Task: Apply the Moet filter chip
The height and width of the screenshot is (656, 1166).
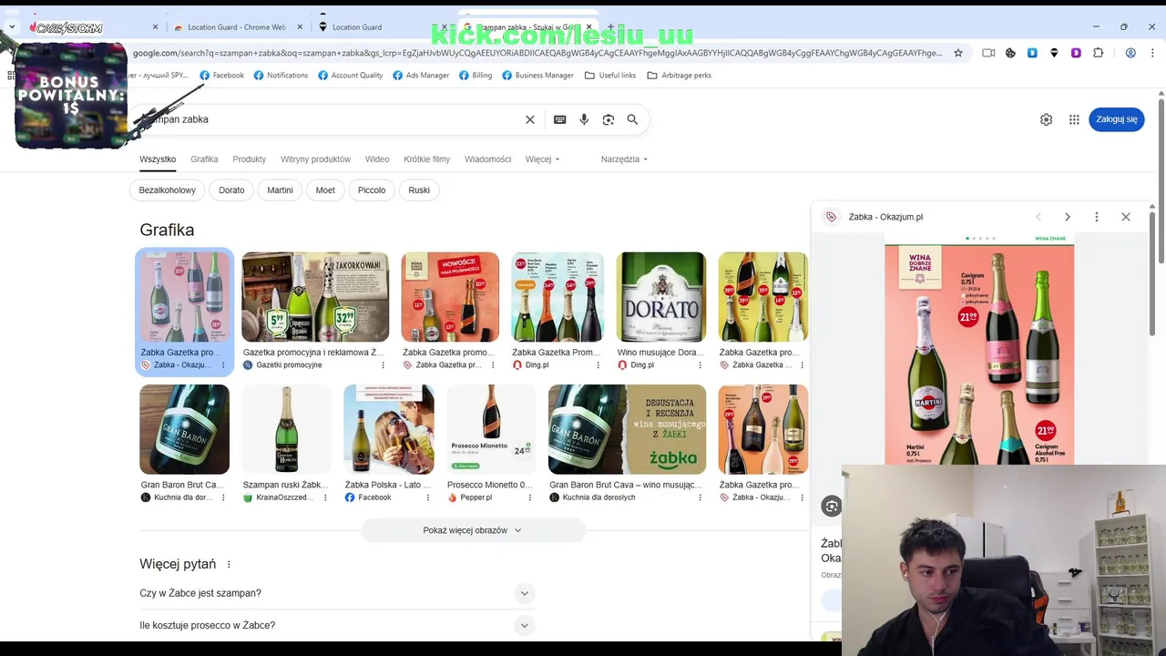Action: 325,190
